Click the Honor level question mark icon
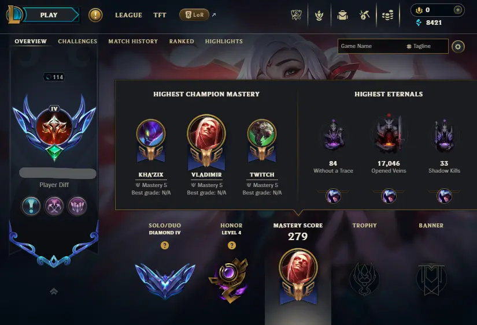Screen dimensions: 477x325 tap(232, 245)
